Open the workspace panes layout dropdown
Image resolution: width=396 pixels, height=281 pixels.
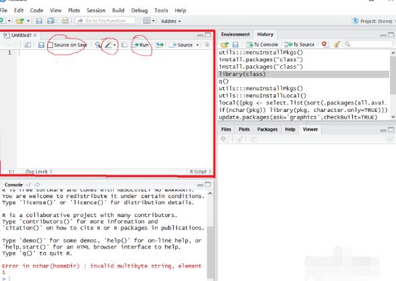click(x=149, y=21)
